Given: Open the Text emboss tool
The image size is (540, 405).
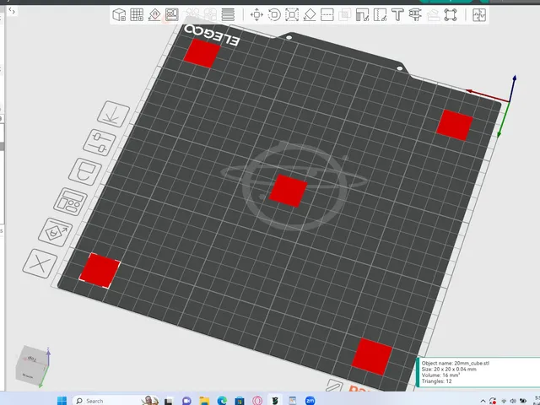Looking at the screenshot, I should 397,15.
